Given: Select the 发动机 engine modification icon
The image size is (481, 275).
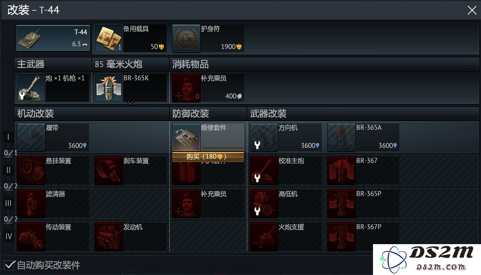Looking at the screenshot, I should pyautogui.click(x=108, y=237).
